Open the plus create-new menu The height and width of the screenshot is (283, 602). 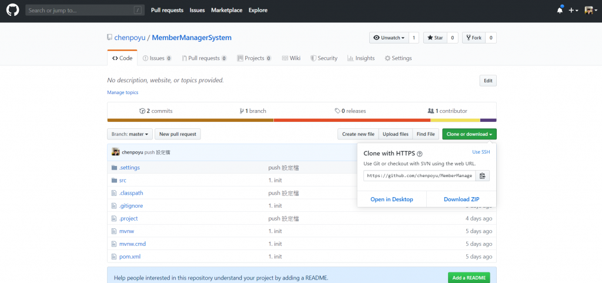coord(574,11)
